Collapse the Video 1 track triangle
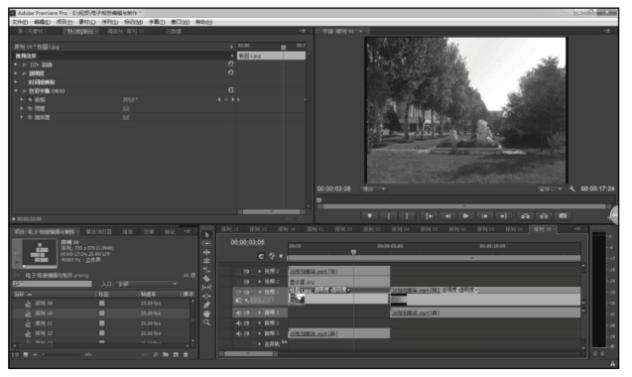This screenshot has height=377, width=632. [260, 292]
